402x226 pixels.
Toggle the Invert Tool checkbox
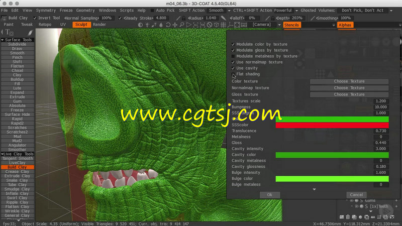tap(35, 18)
